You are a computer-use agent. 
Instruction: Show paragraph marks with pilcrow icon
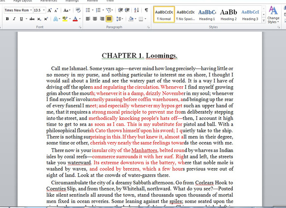[x=146, y=10]
